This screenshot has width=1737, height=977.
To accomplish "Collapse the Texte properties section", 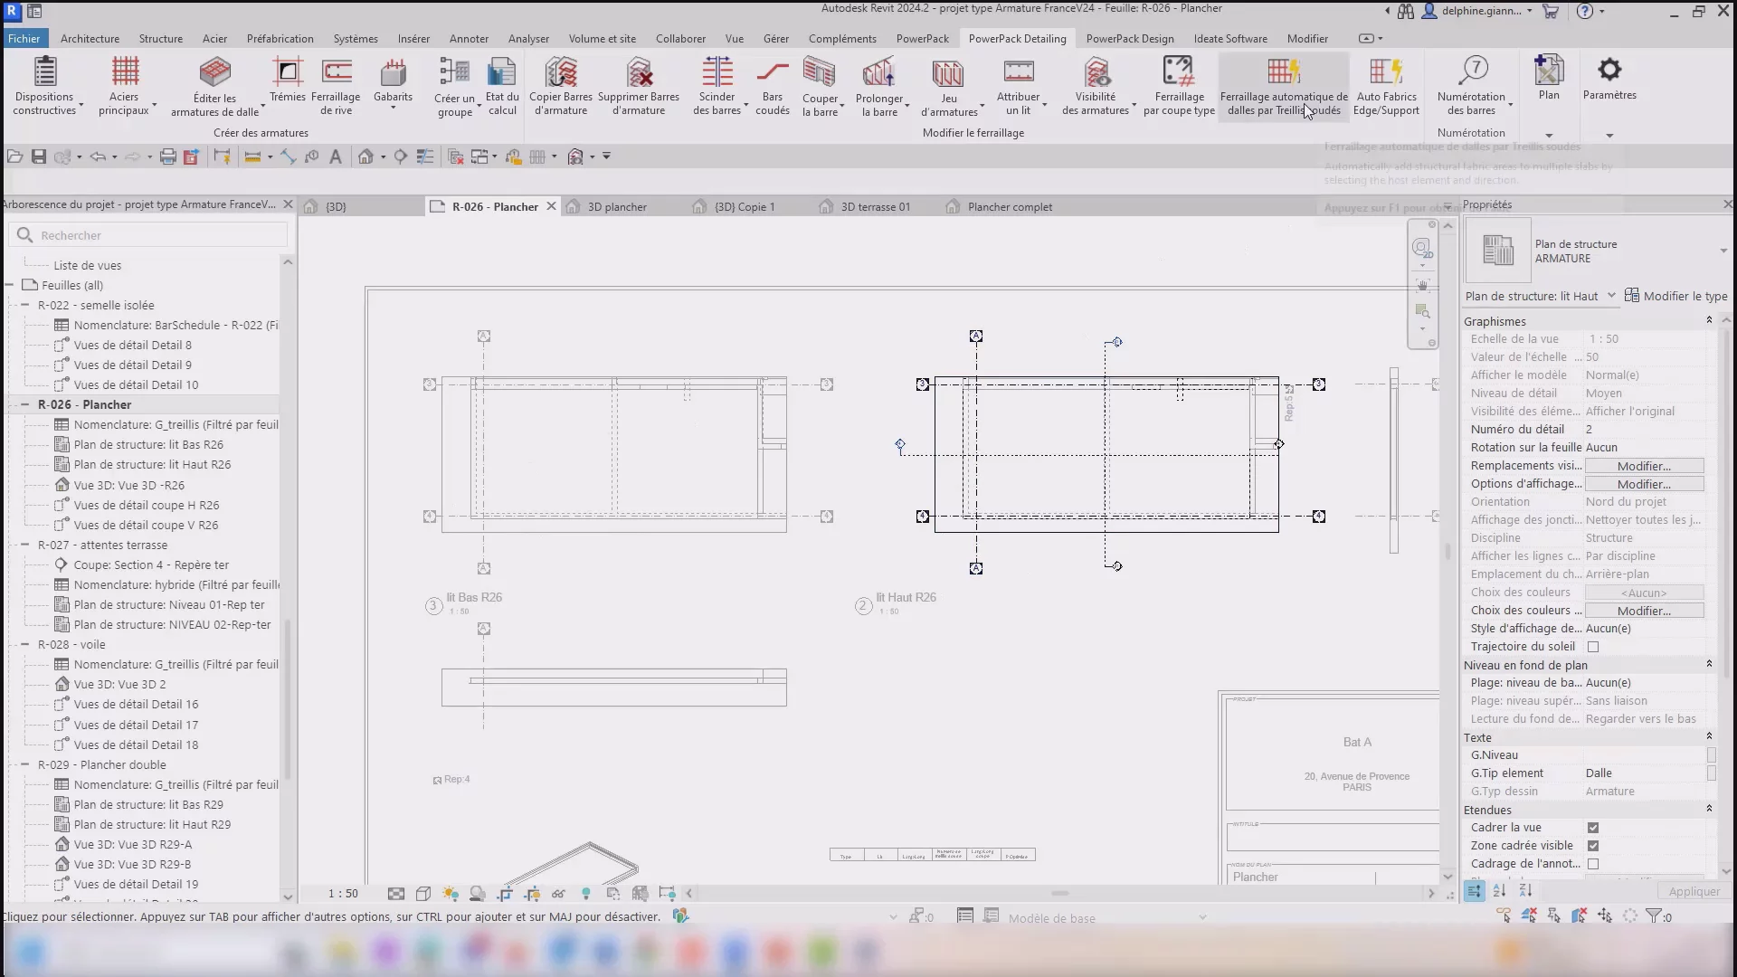I will [1709, 736].
